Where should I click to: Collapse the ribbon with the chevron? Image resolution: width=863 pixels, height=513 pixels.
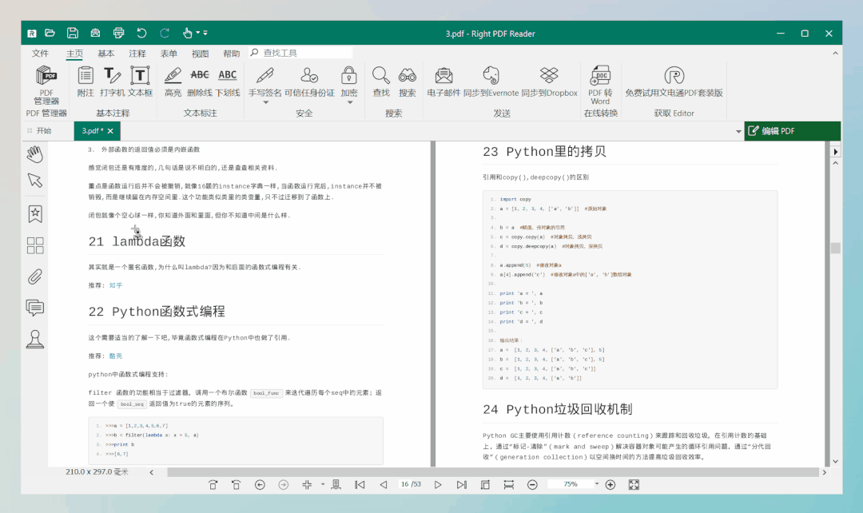(x=835, y=54)
